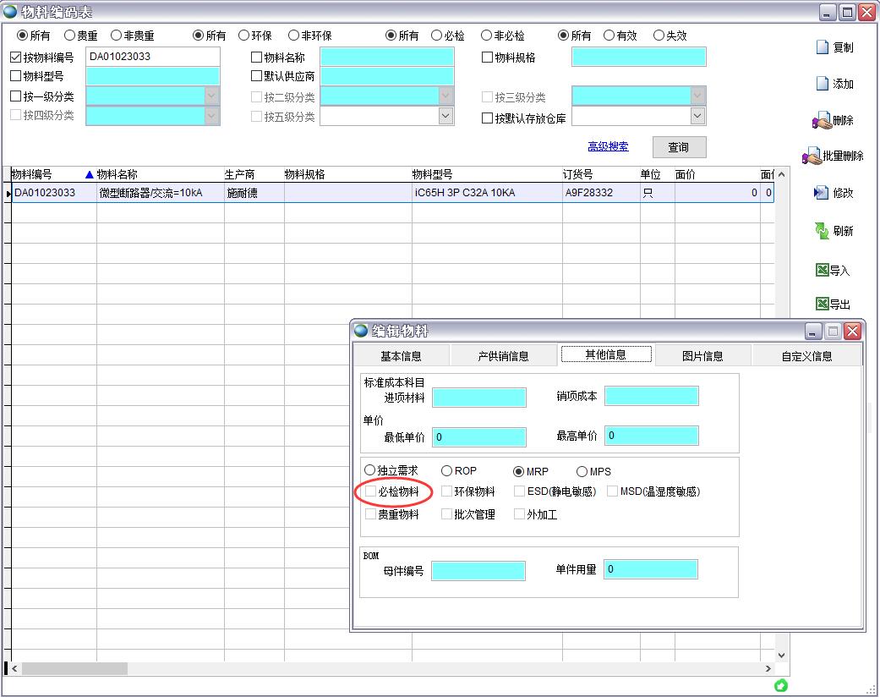Open the 按二级分类 dropdown arrow

446,96
